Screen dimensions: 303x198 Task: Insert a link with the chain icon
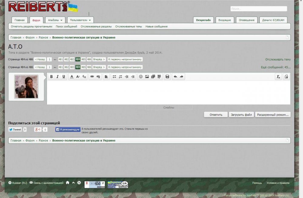pyautogui.click(x=92, y=77)
